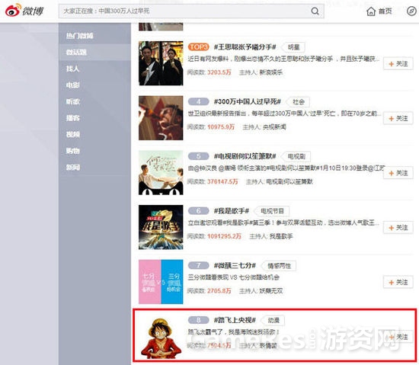Viewport: 419px width, 365px height.
Task: Open topic #300万中国人过早死#
Action: 248,102
